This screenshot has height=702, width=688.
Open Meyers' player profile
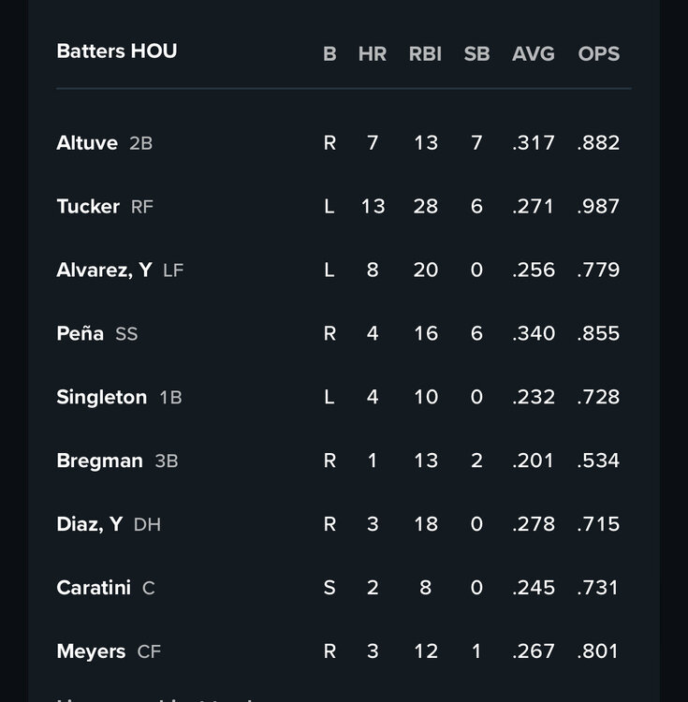pos(91,652)
